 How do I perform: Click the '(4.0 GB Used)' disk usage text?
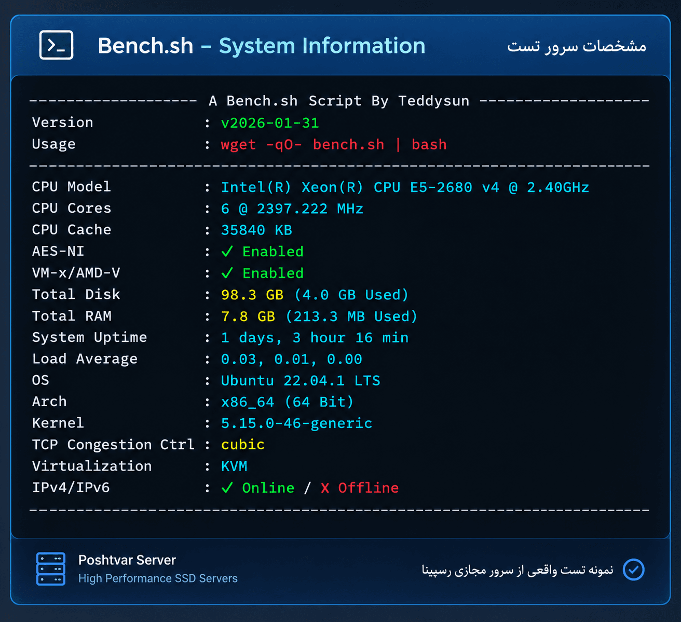pyautogui.click(x=351, y=295)
